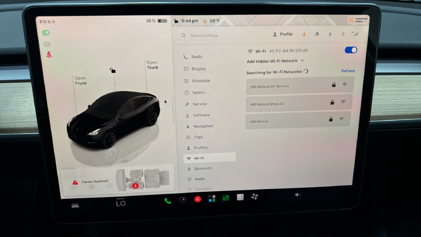This screenshot has height=237, width=421.
Task: Tap the status bar unlock icon
Action: point(176,21)
